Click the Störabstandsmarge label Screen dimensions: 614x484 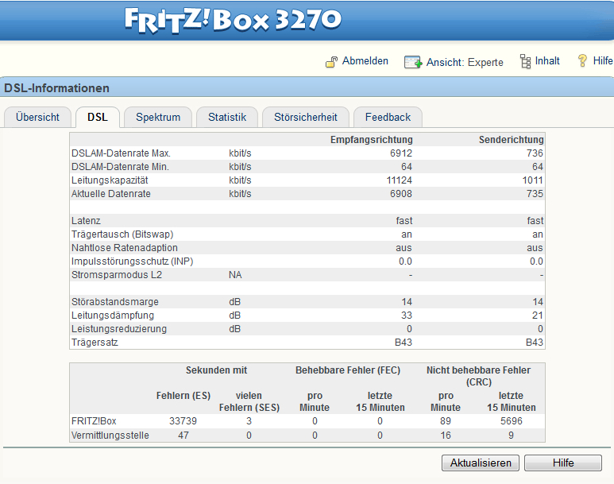(x=115, y=302)
